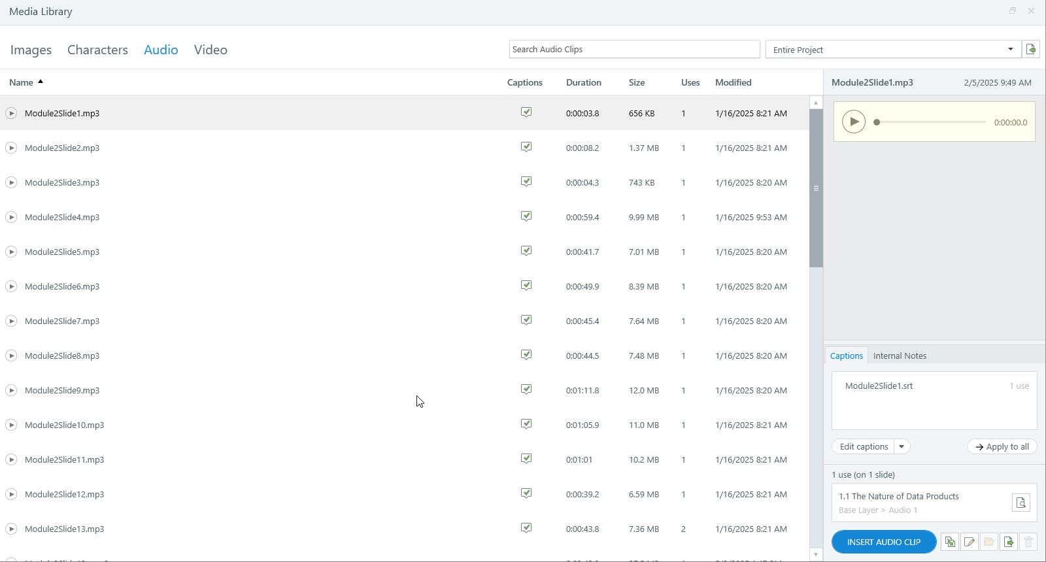Click the find-in-slide icon for 1.1

[1021, 503]
